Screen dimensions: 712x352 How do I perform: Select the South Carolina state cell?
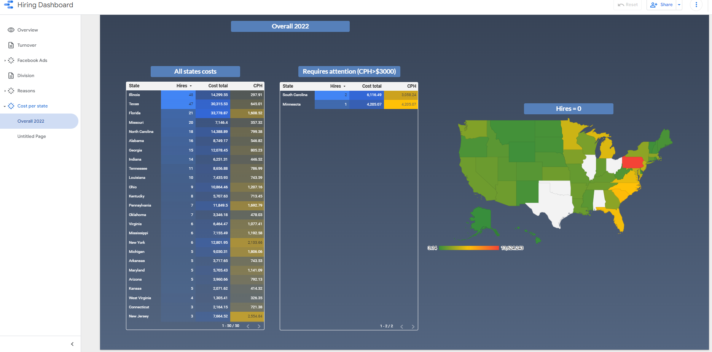coord(297,95)
